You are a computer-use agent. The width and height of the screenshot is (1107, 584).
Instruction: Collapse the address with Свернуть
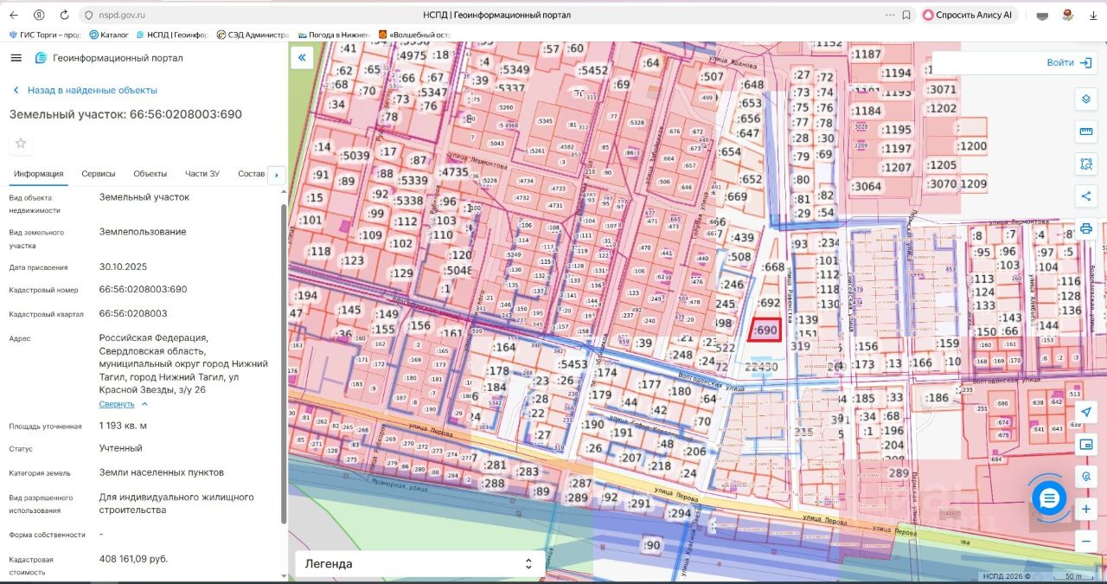click(123, 404)
